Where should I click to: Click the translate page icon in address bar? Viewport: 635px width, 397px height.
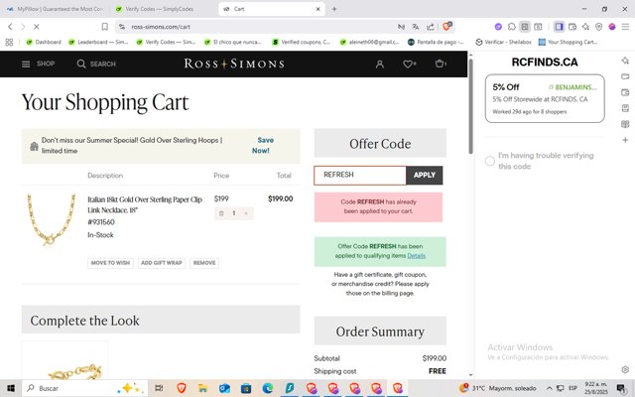click(416, 27)
